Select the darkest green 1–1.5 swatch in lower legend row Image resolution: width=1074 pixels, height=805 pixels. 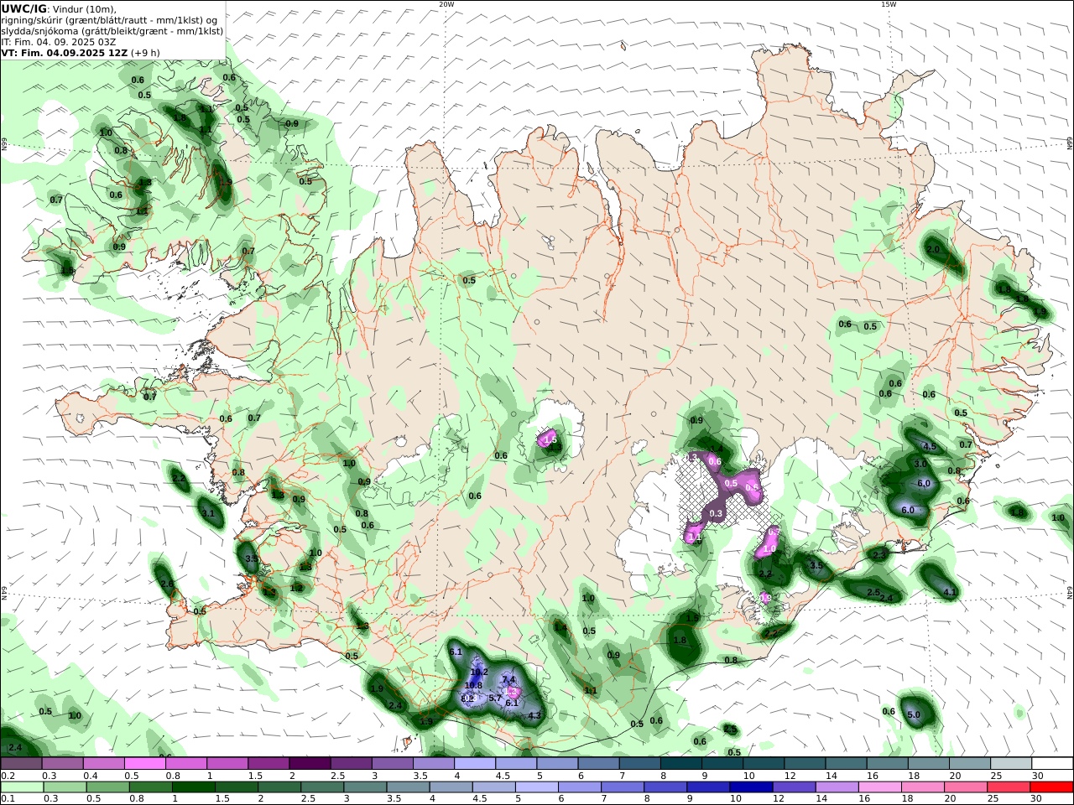click(194, 787)
